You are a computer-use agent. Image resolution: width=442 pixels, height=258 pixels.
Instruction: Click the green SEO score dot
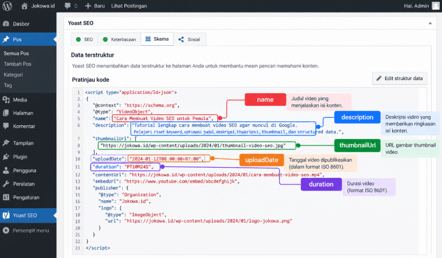(x=79, y=39)
